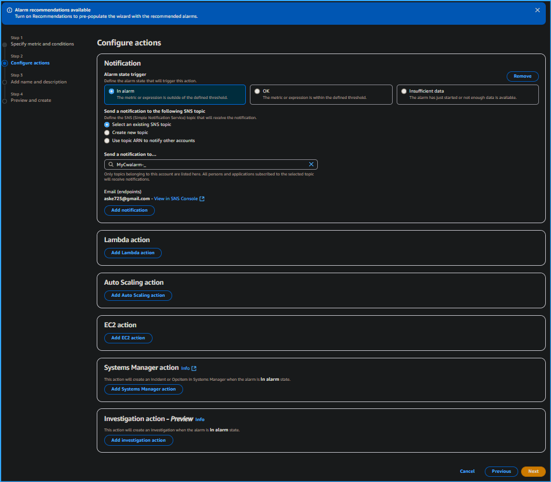Choose Create new topic option
Viewport: 551px width, 482px height.
click(106, 132)
